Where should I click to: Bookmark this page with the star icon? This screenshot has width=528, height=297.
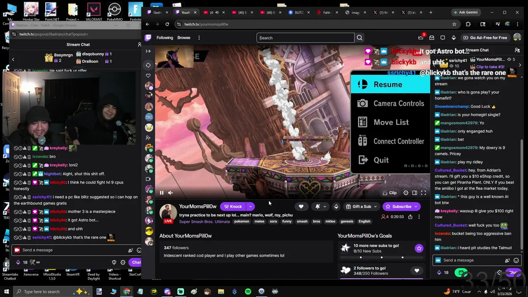[x=454, y=24]
